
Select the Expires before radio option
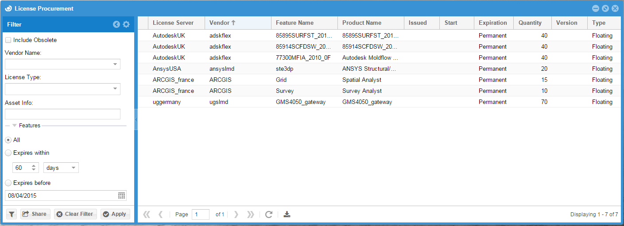coord(8,183)
